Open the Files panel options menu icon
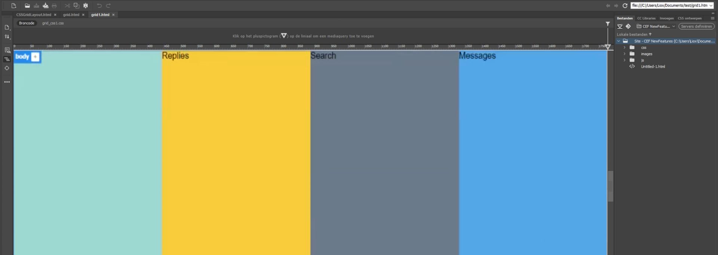 [712, 18]
